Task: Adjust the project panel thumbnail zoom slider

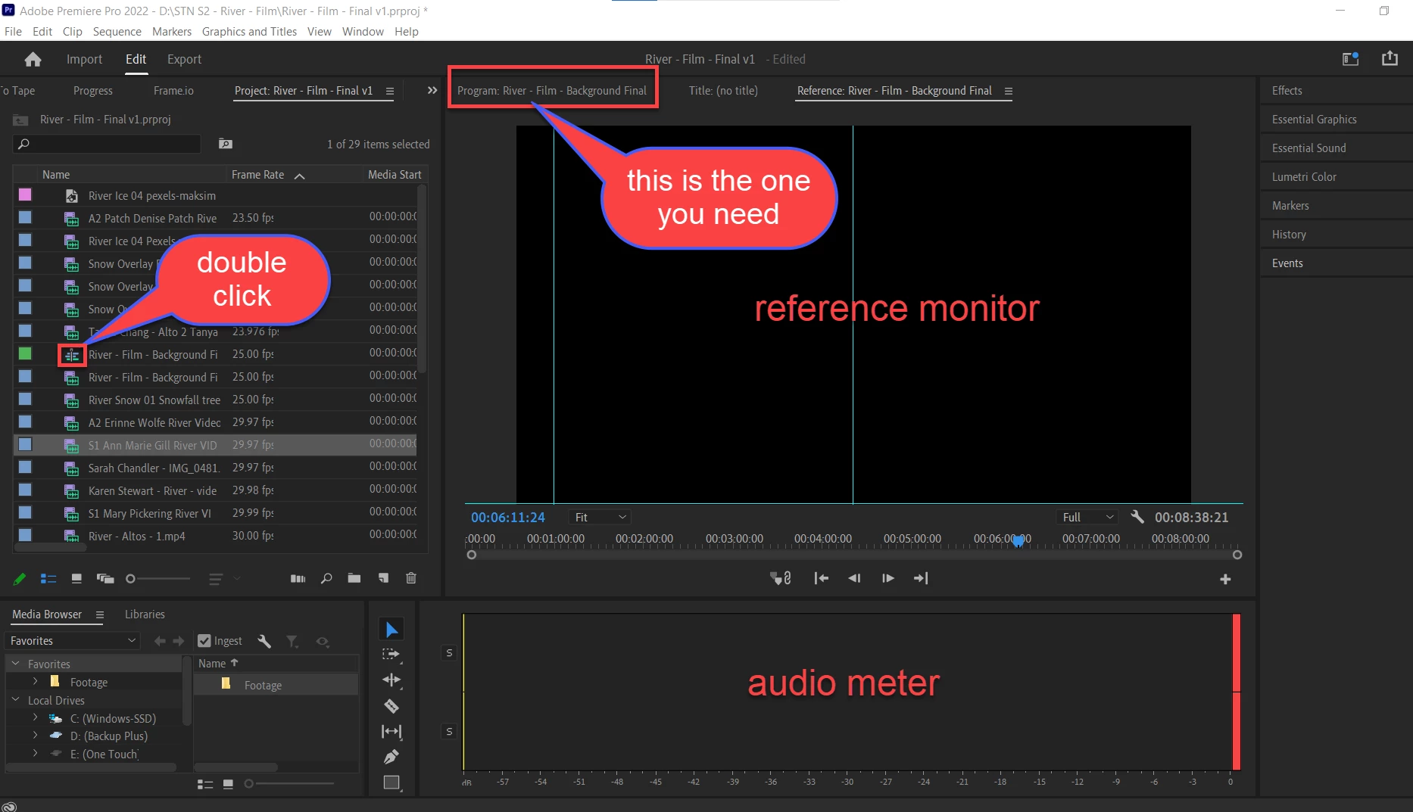Action: [x=158, y=579]
